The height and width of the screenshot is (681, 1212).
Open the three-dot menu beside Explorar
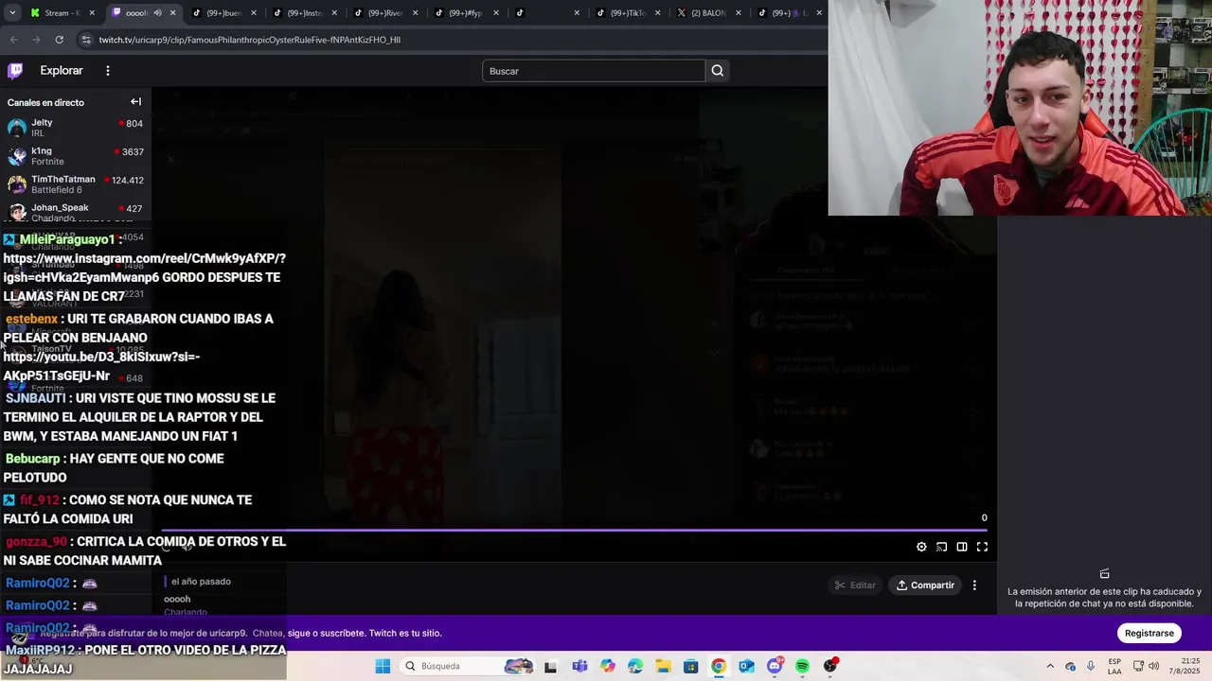108,70
